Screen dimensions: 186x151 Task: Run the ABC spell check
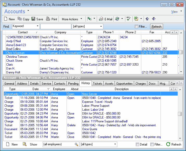[x=128, y=19]
